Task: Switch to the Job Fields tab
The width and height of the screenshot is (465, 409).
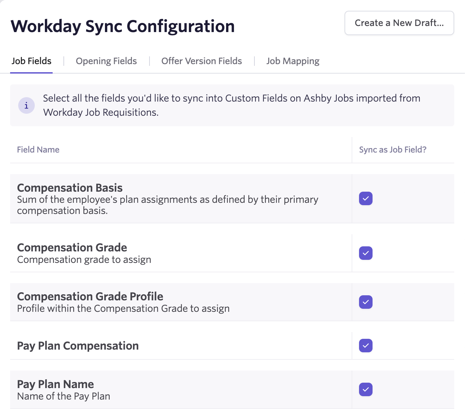Action: [31, 61]
